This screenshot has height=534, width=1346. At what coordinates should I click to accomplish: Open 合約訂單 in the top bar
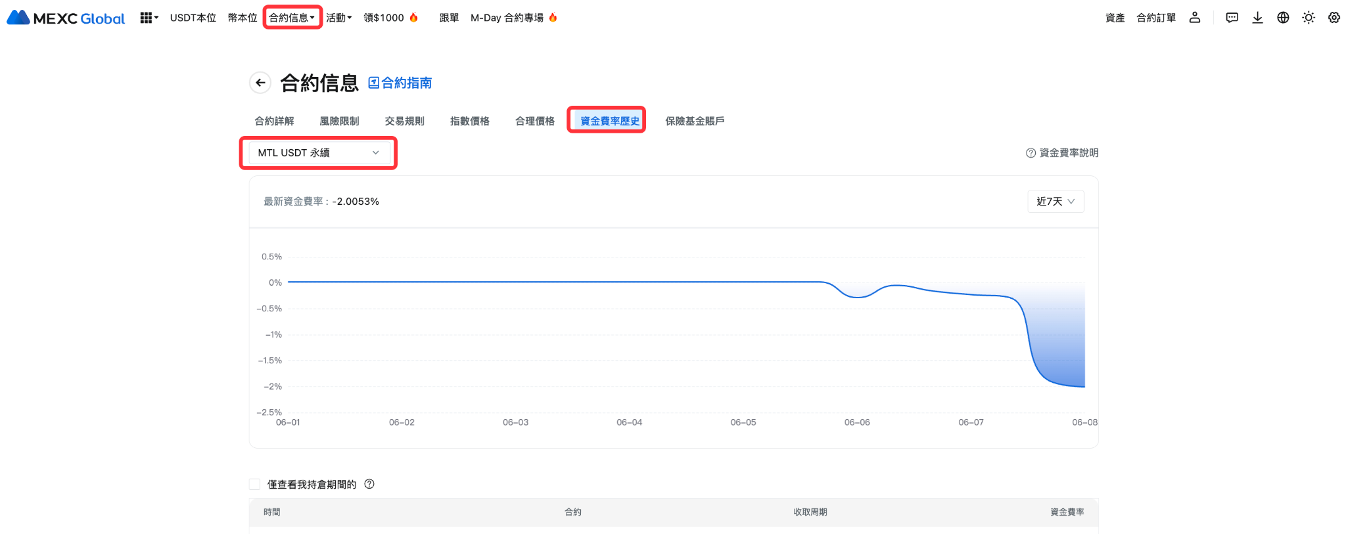[x=1156, y=18]
